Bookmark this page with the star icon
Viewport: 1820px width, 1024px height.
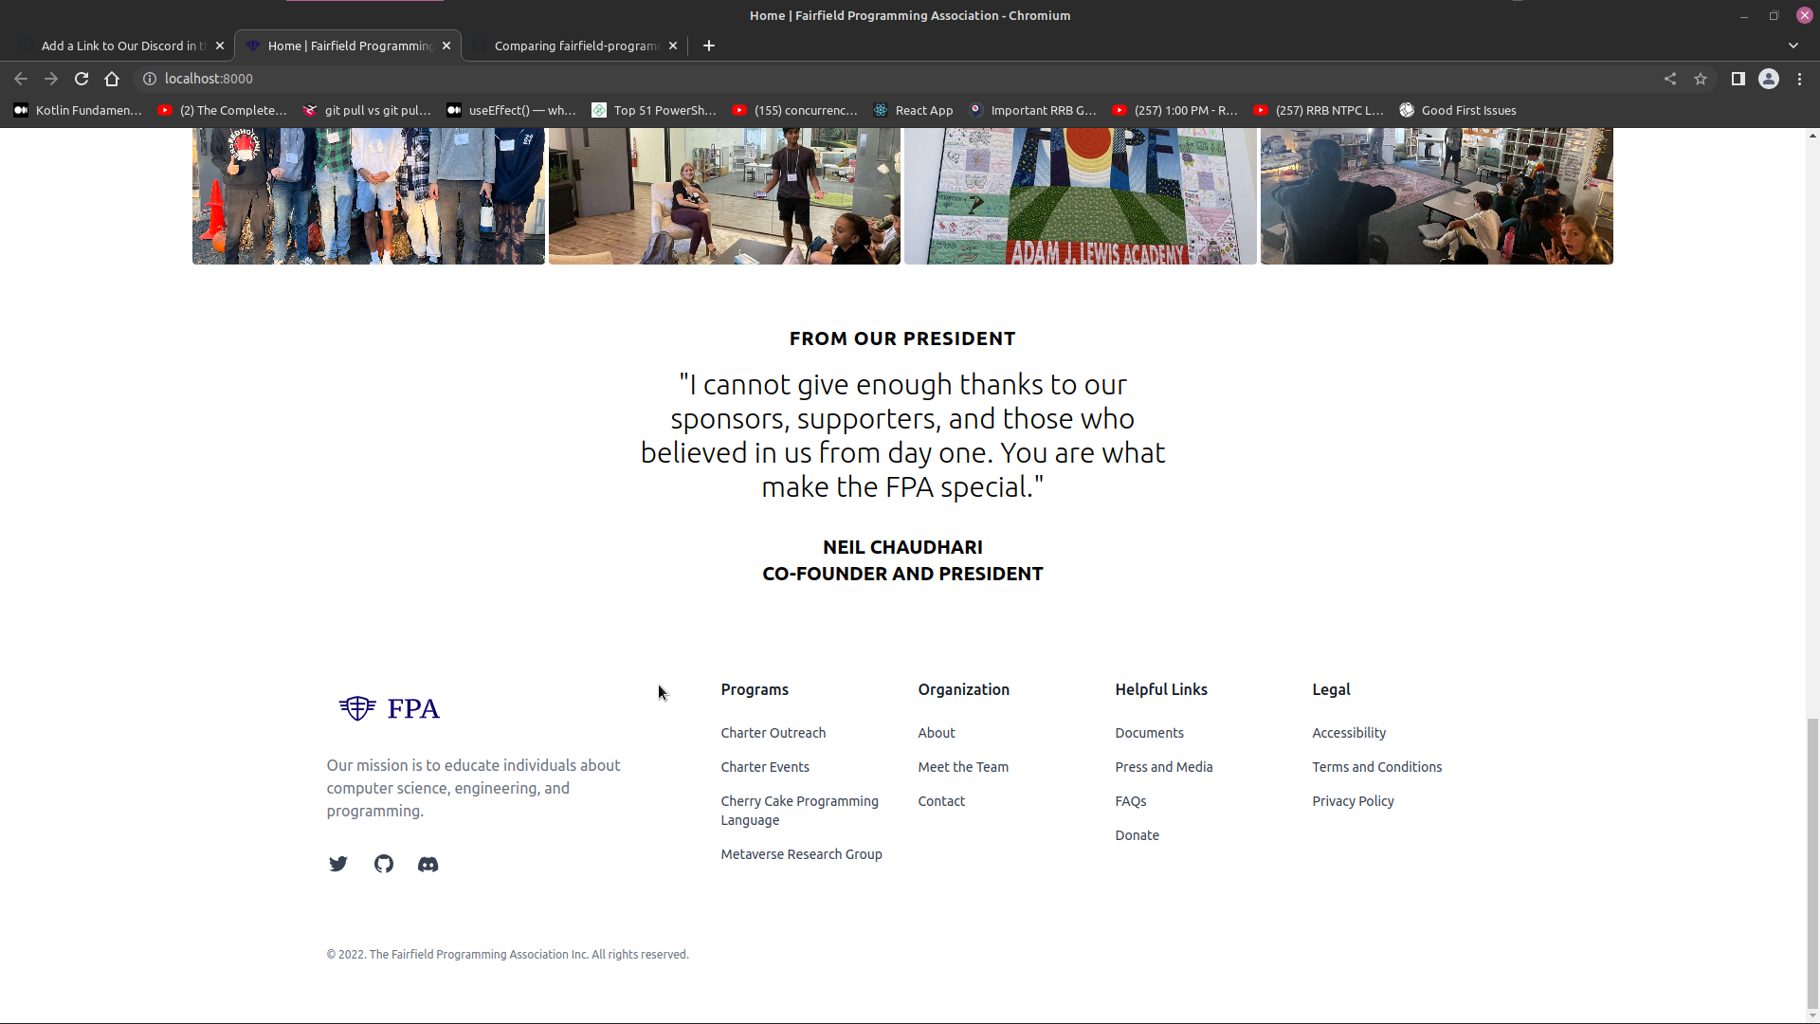[1701, 79]
